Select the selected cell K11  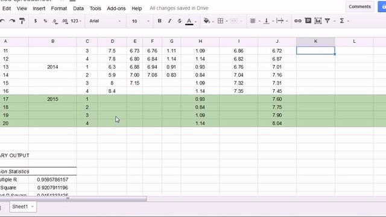click(x=315, y=51)
